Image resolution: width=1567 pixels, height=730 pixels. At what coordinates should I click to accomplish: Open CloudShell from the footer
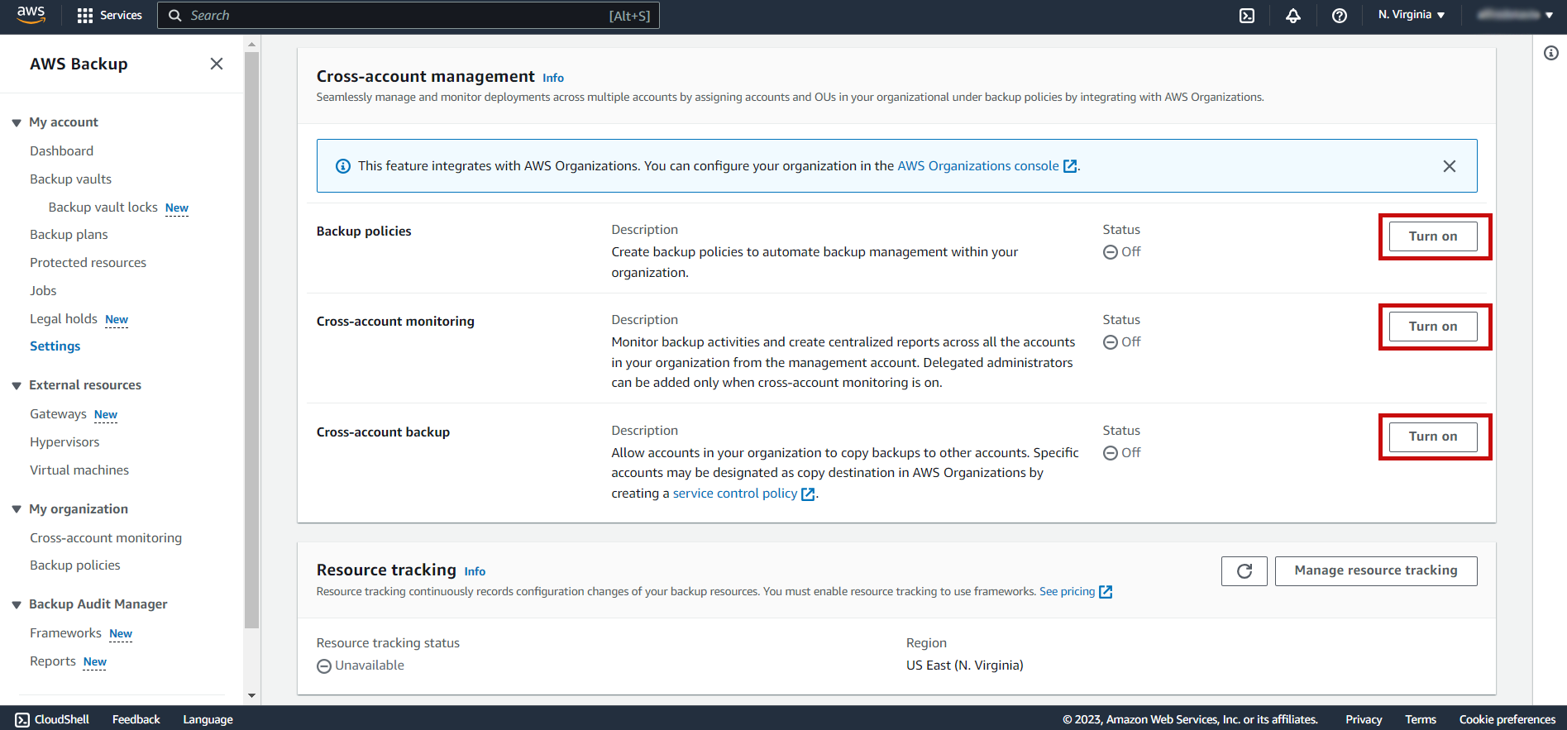click(x=52, y=719)
